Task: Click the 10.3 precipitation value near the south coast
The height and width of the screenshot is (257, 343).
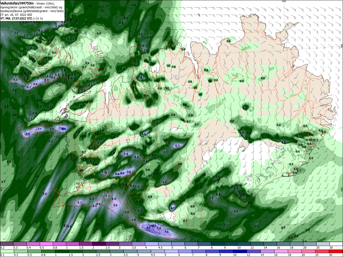Action: 153,226
